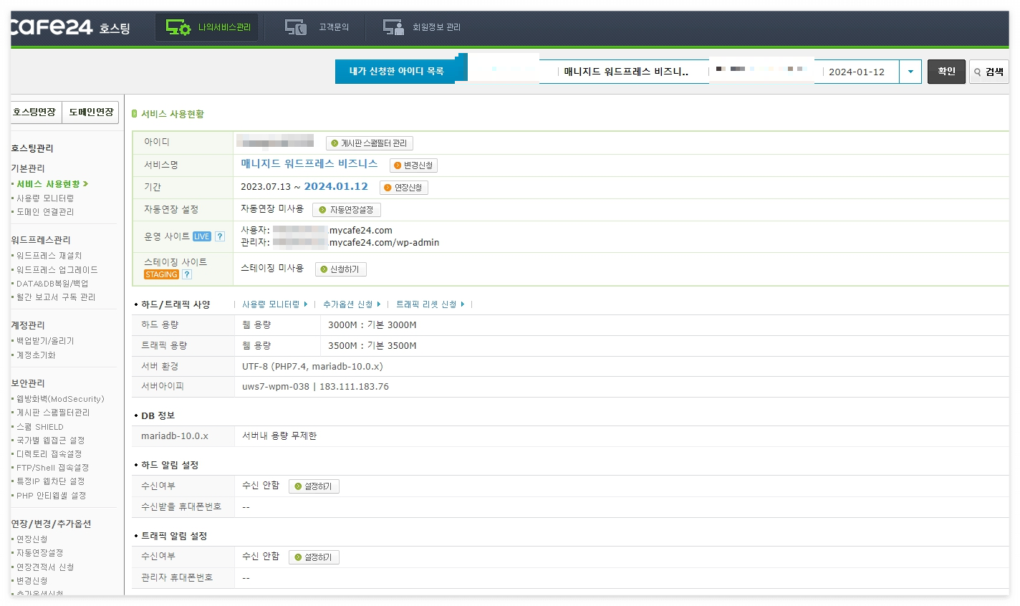This screenshot has height=606, width=1020.
Task: Open 워드프레스 업그레이드 sidebar item
Action: click(x=57, y=270)
